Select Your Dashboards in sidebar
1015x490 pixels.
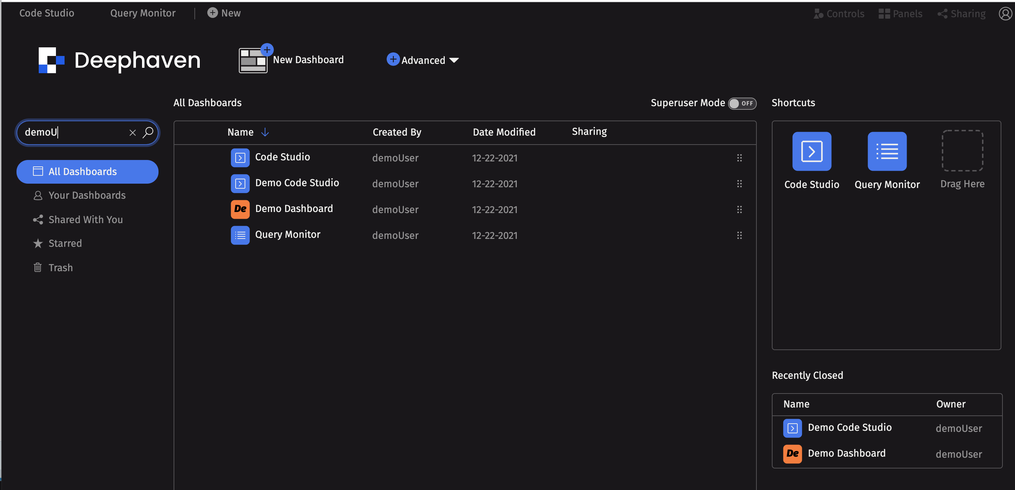point(80,195)
